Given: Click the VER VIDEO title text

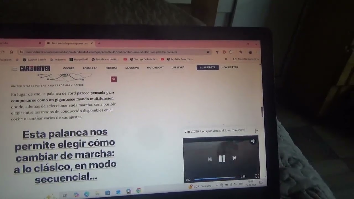Looking at the screenshot, I should (215, 131).
